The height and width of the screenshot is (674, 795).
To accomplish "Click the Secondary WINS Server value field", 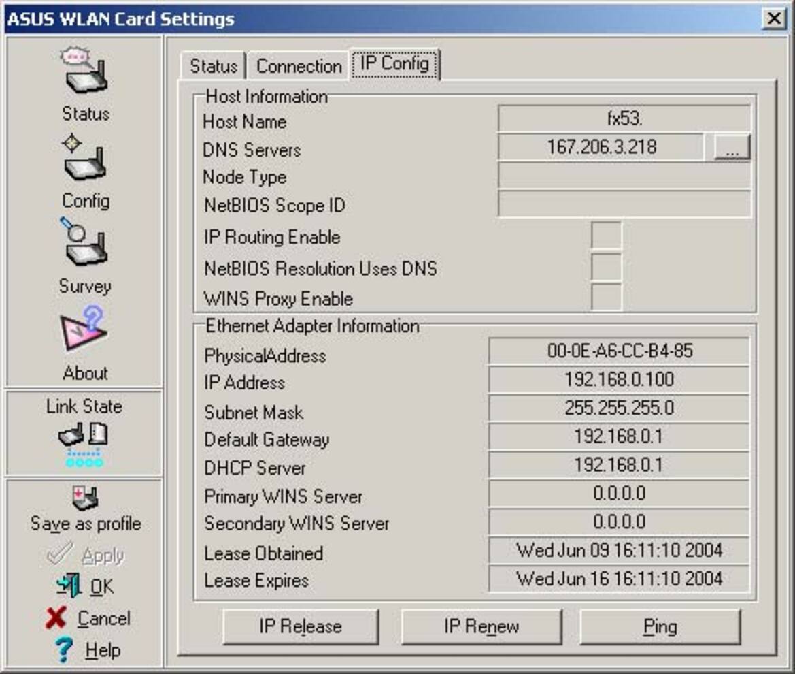I will click(x=619, y=521).
